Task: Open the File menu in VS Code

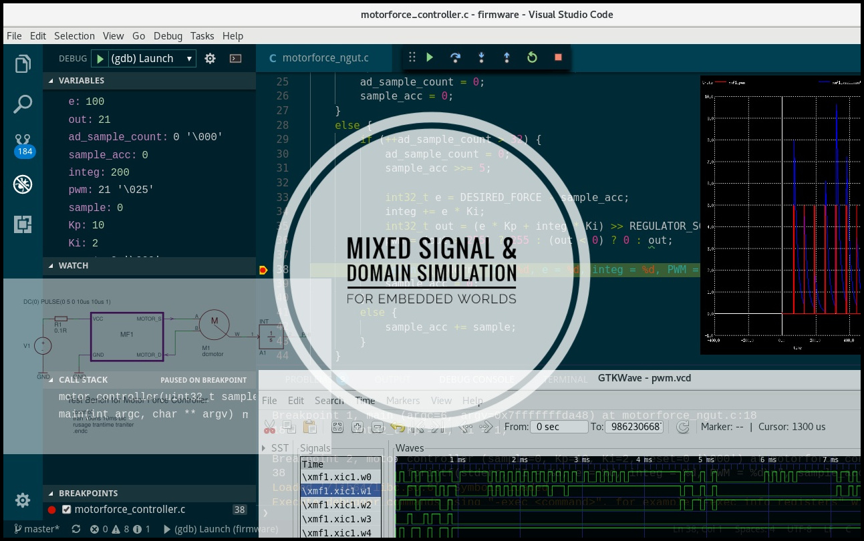Action: (x=14, y=35)
